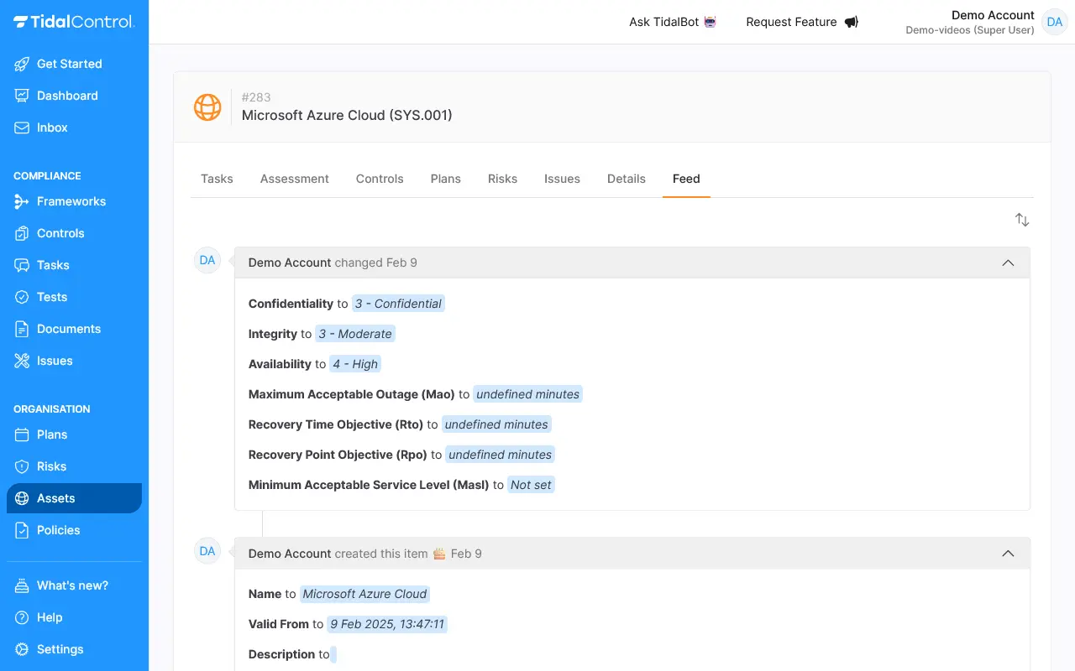Click the asset title 'Microsoft Azure Cloud (SYS.001)'
This screenshot has width=1075, height=671.
click(347, 115)
